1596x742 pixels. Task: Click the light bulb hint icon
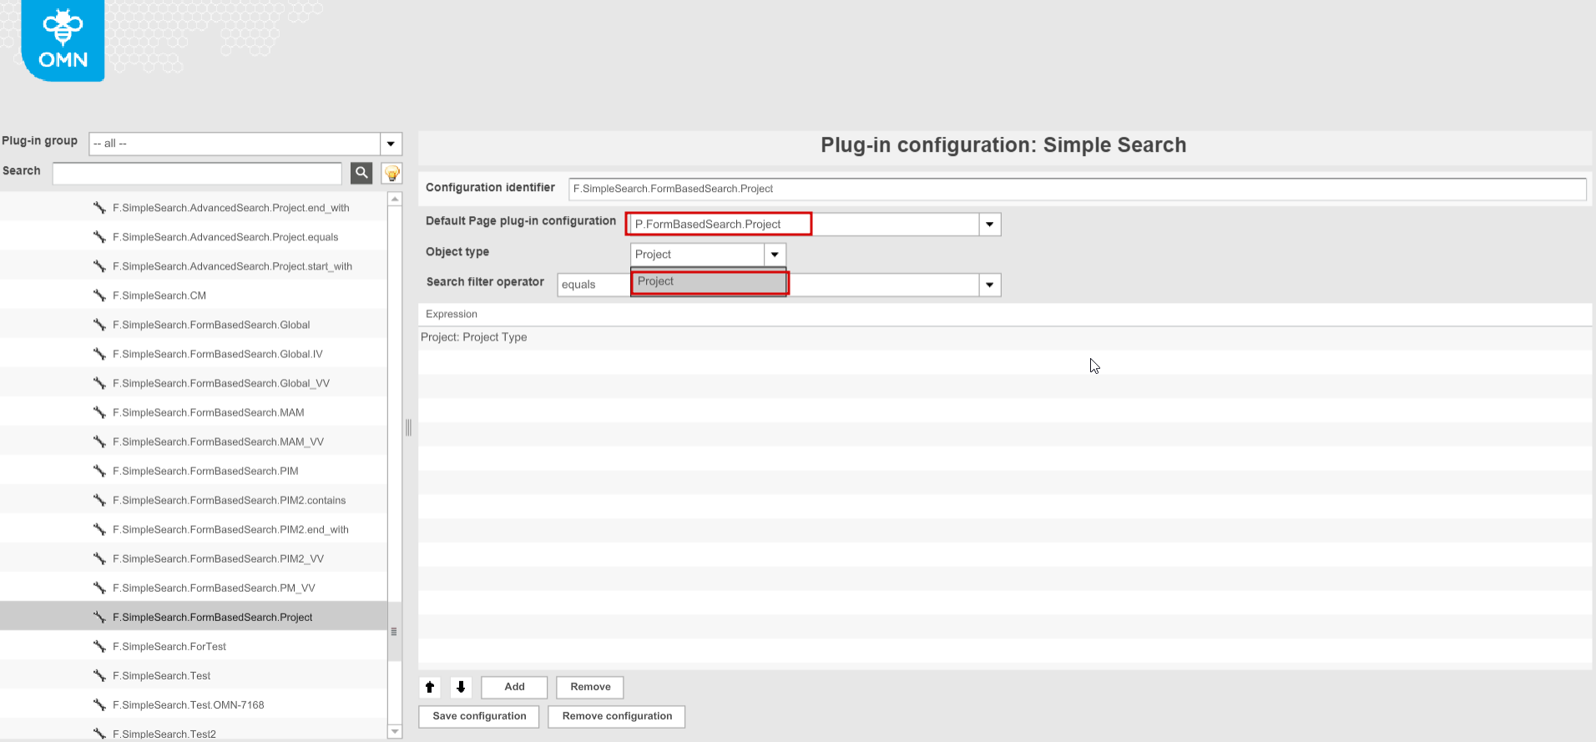391,173
